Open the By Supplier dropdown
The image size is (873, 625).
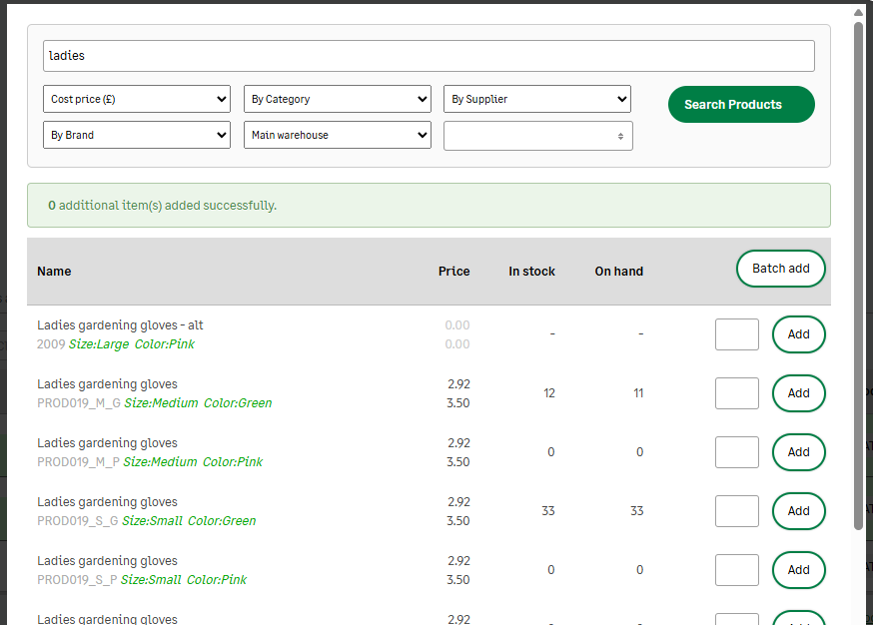pos(537,99)
